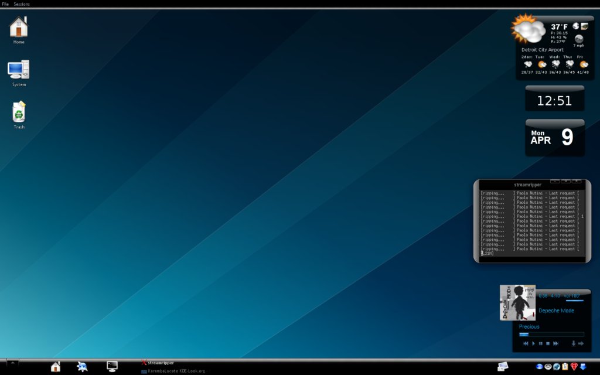Open the photos icon near the system tray
The image size is (600, 375).
tap(502, 367)
